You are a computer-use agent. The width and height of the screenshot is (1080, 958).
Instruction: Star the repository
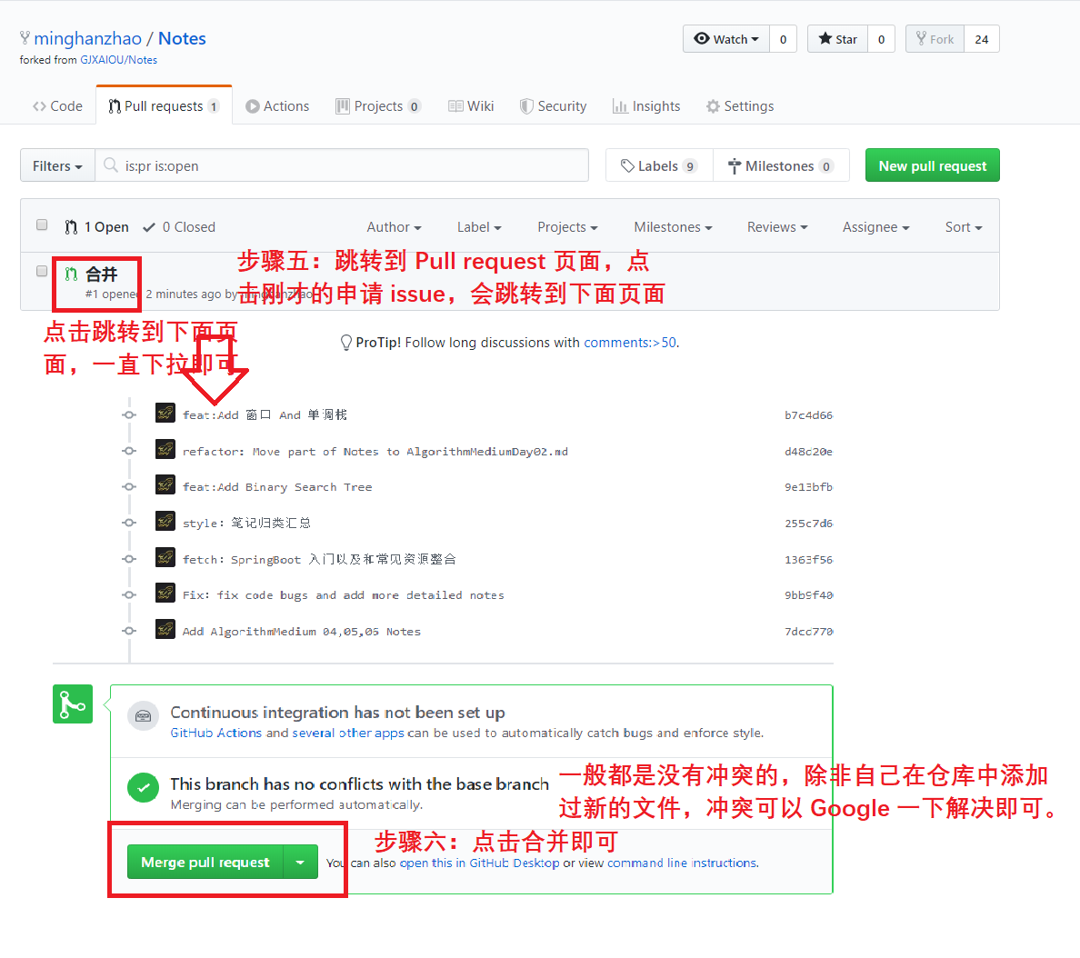(837, 39)
